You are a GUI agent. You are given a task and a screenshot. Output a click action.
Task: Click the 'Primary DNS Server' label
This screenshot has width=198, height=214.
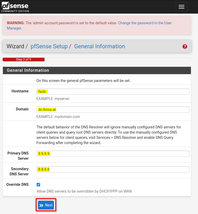[x=18, y=156]
